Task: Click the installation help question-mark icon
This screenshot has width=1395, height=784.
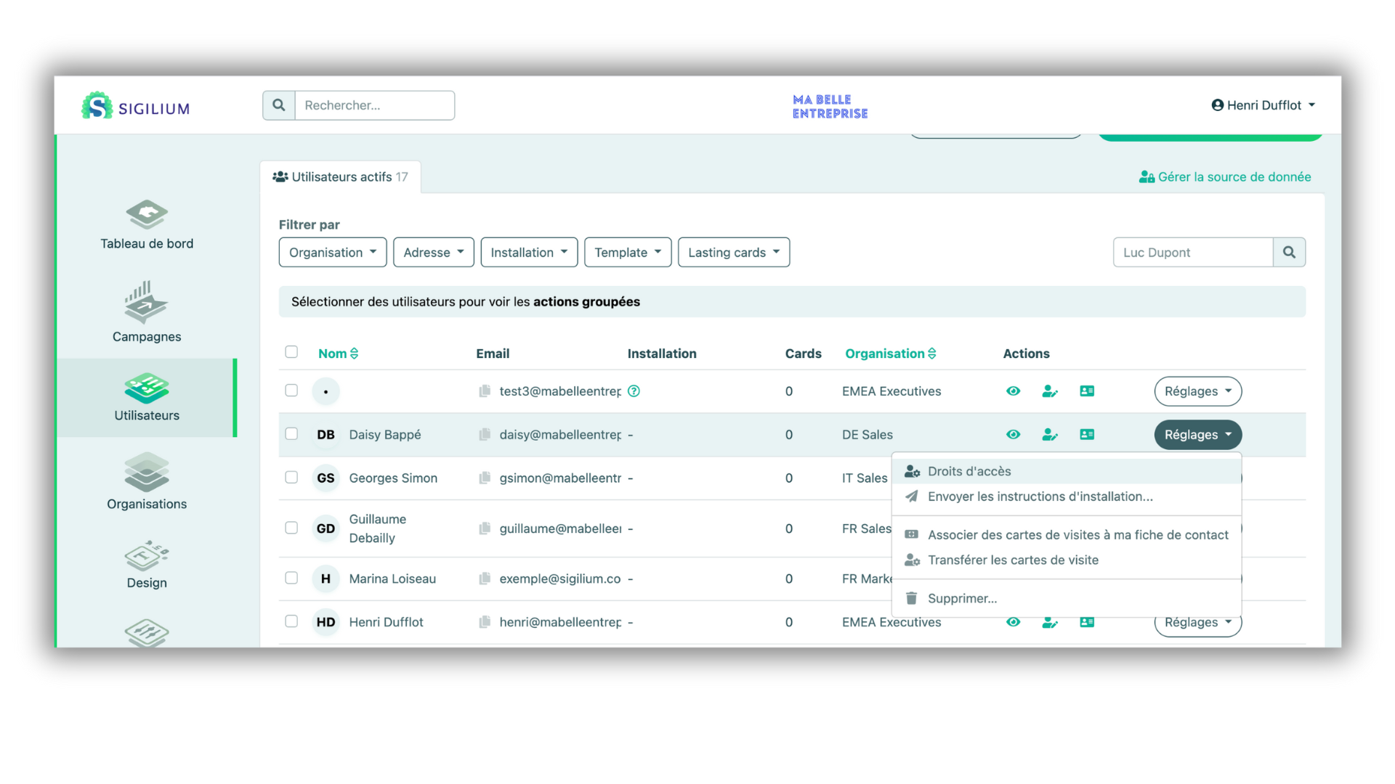Action: point(634,391)
